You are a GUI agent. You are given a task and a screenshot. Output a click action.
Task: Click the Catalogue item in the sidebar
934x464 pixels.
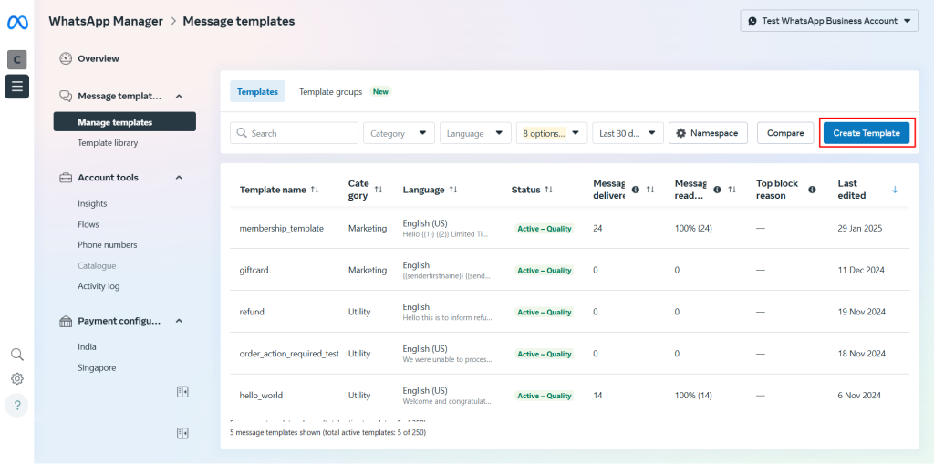tap(97, 265)
